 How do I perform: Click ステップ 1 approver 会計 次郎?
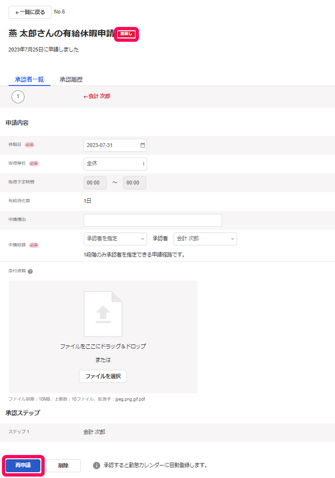pos(94,432)
